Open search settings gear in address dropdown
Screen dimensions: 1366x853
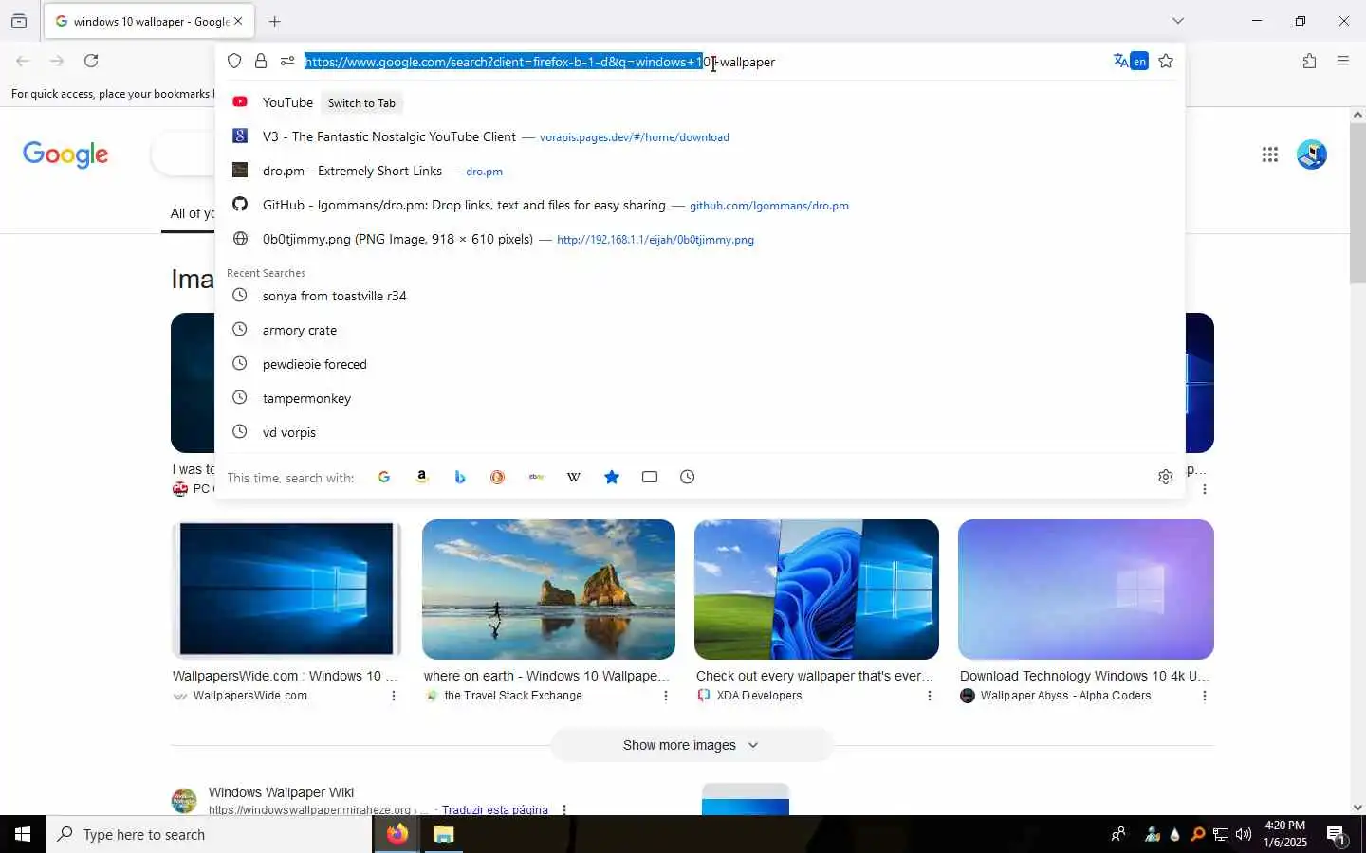[1166, 477]
